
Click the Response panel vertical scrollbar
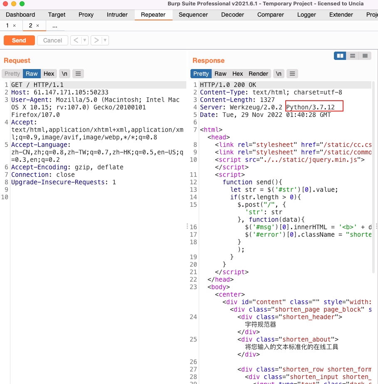click(373, 177)
